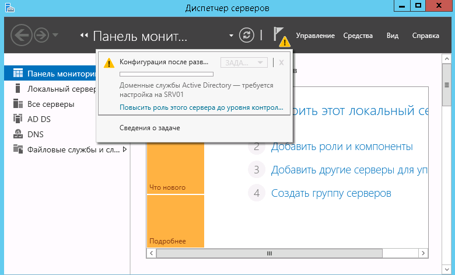Viewport: 455px width, 275px height.
Task: Open the Вид menu
Action: pos(393,36)
